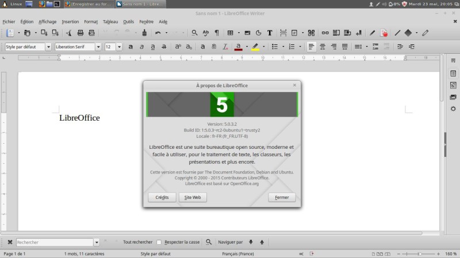Viewport: 460px width, 258px height.
Task: Click Français (France) language status
Action: click(x=238, y=254)
